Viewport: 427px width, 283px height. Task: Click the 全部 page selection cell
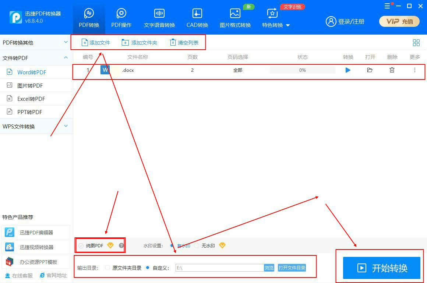pyautogui.click(x=238, y=70)
